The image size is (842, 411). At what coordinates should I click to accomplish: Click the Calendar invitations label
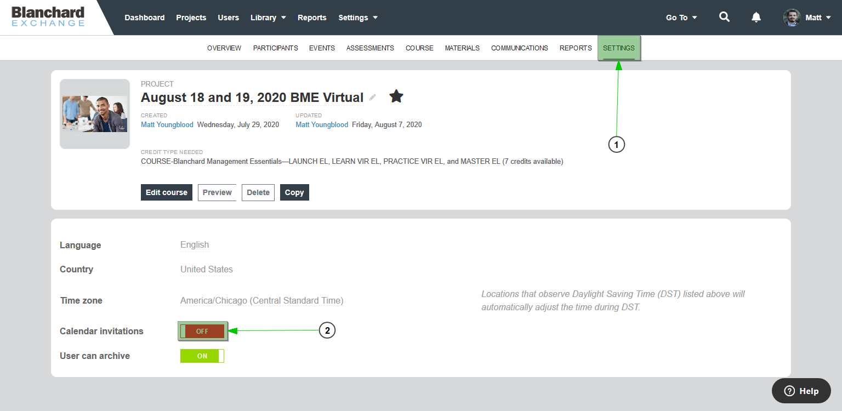101,331
